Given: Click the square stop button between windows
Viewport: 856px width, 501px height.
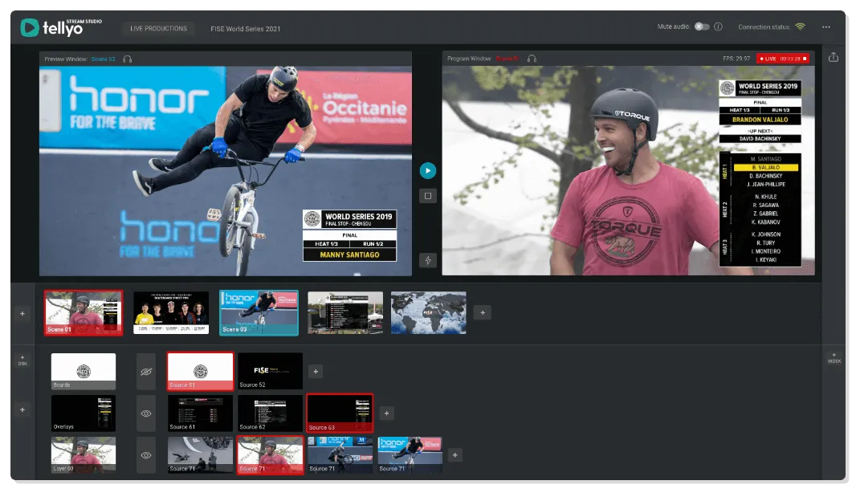Looking at the screenshot, I should (x=428, y=195).
